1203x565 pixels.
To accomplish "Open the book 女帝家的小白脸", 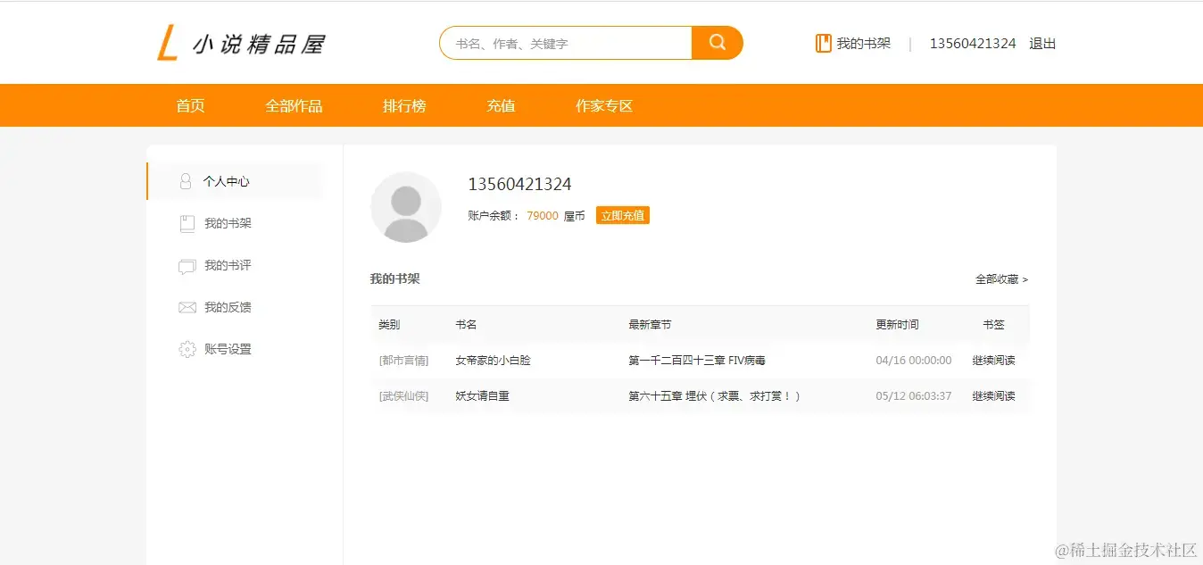I will 493,361.
